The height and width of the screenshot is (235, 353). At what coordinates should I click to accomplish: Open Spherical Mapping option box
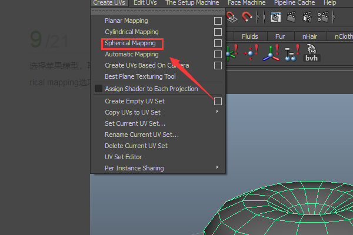[218, 43]
